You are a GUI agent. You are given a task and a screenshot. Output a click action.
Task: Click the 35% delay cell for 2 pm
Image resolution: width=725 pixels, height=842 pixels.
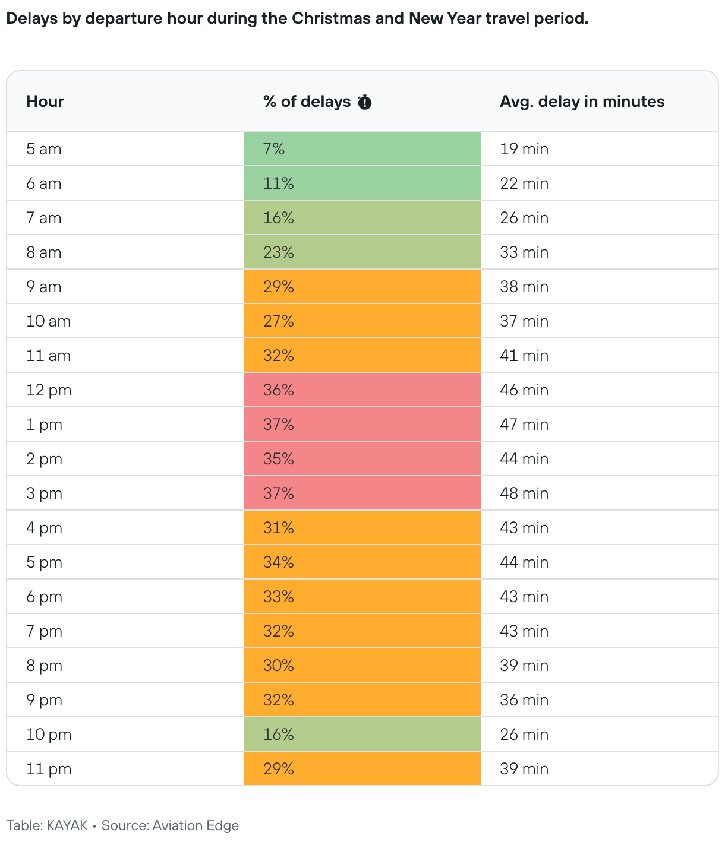(362, 459)
